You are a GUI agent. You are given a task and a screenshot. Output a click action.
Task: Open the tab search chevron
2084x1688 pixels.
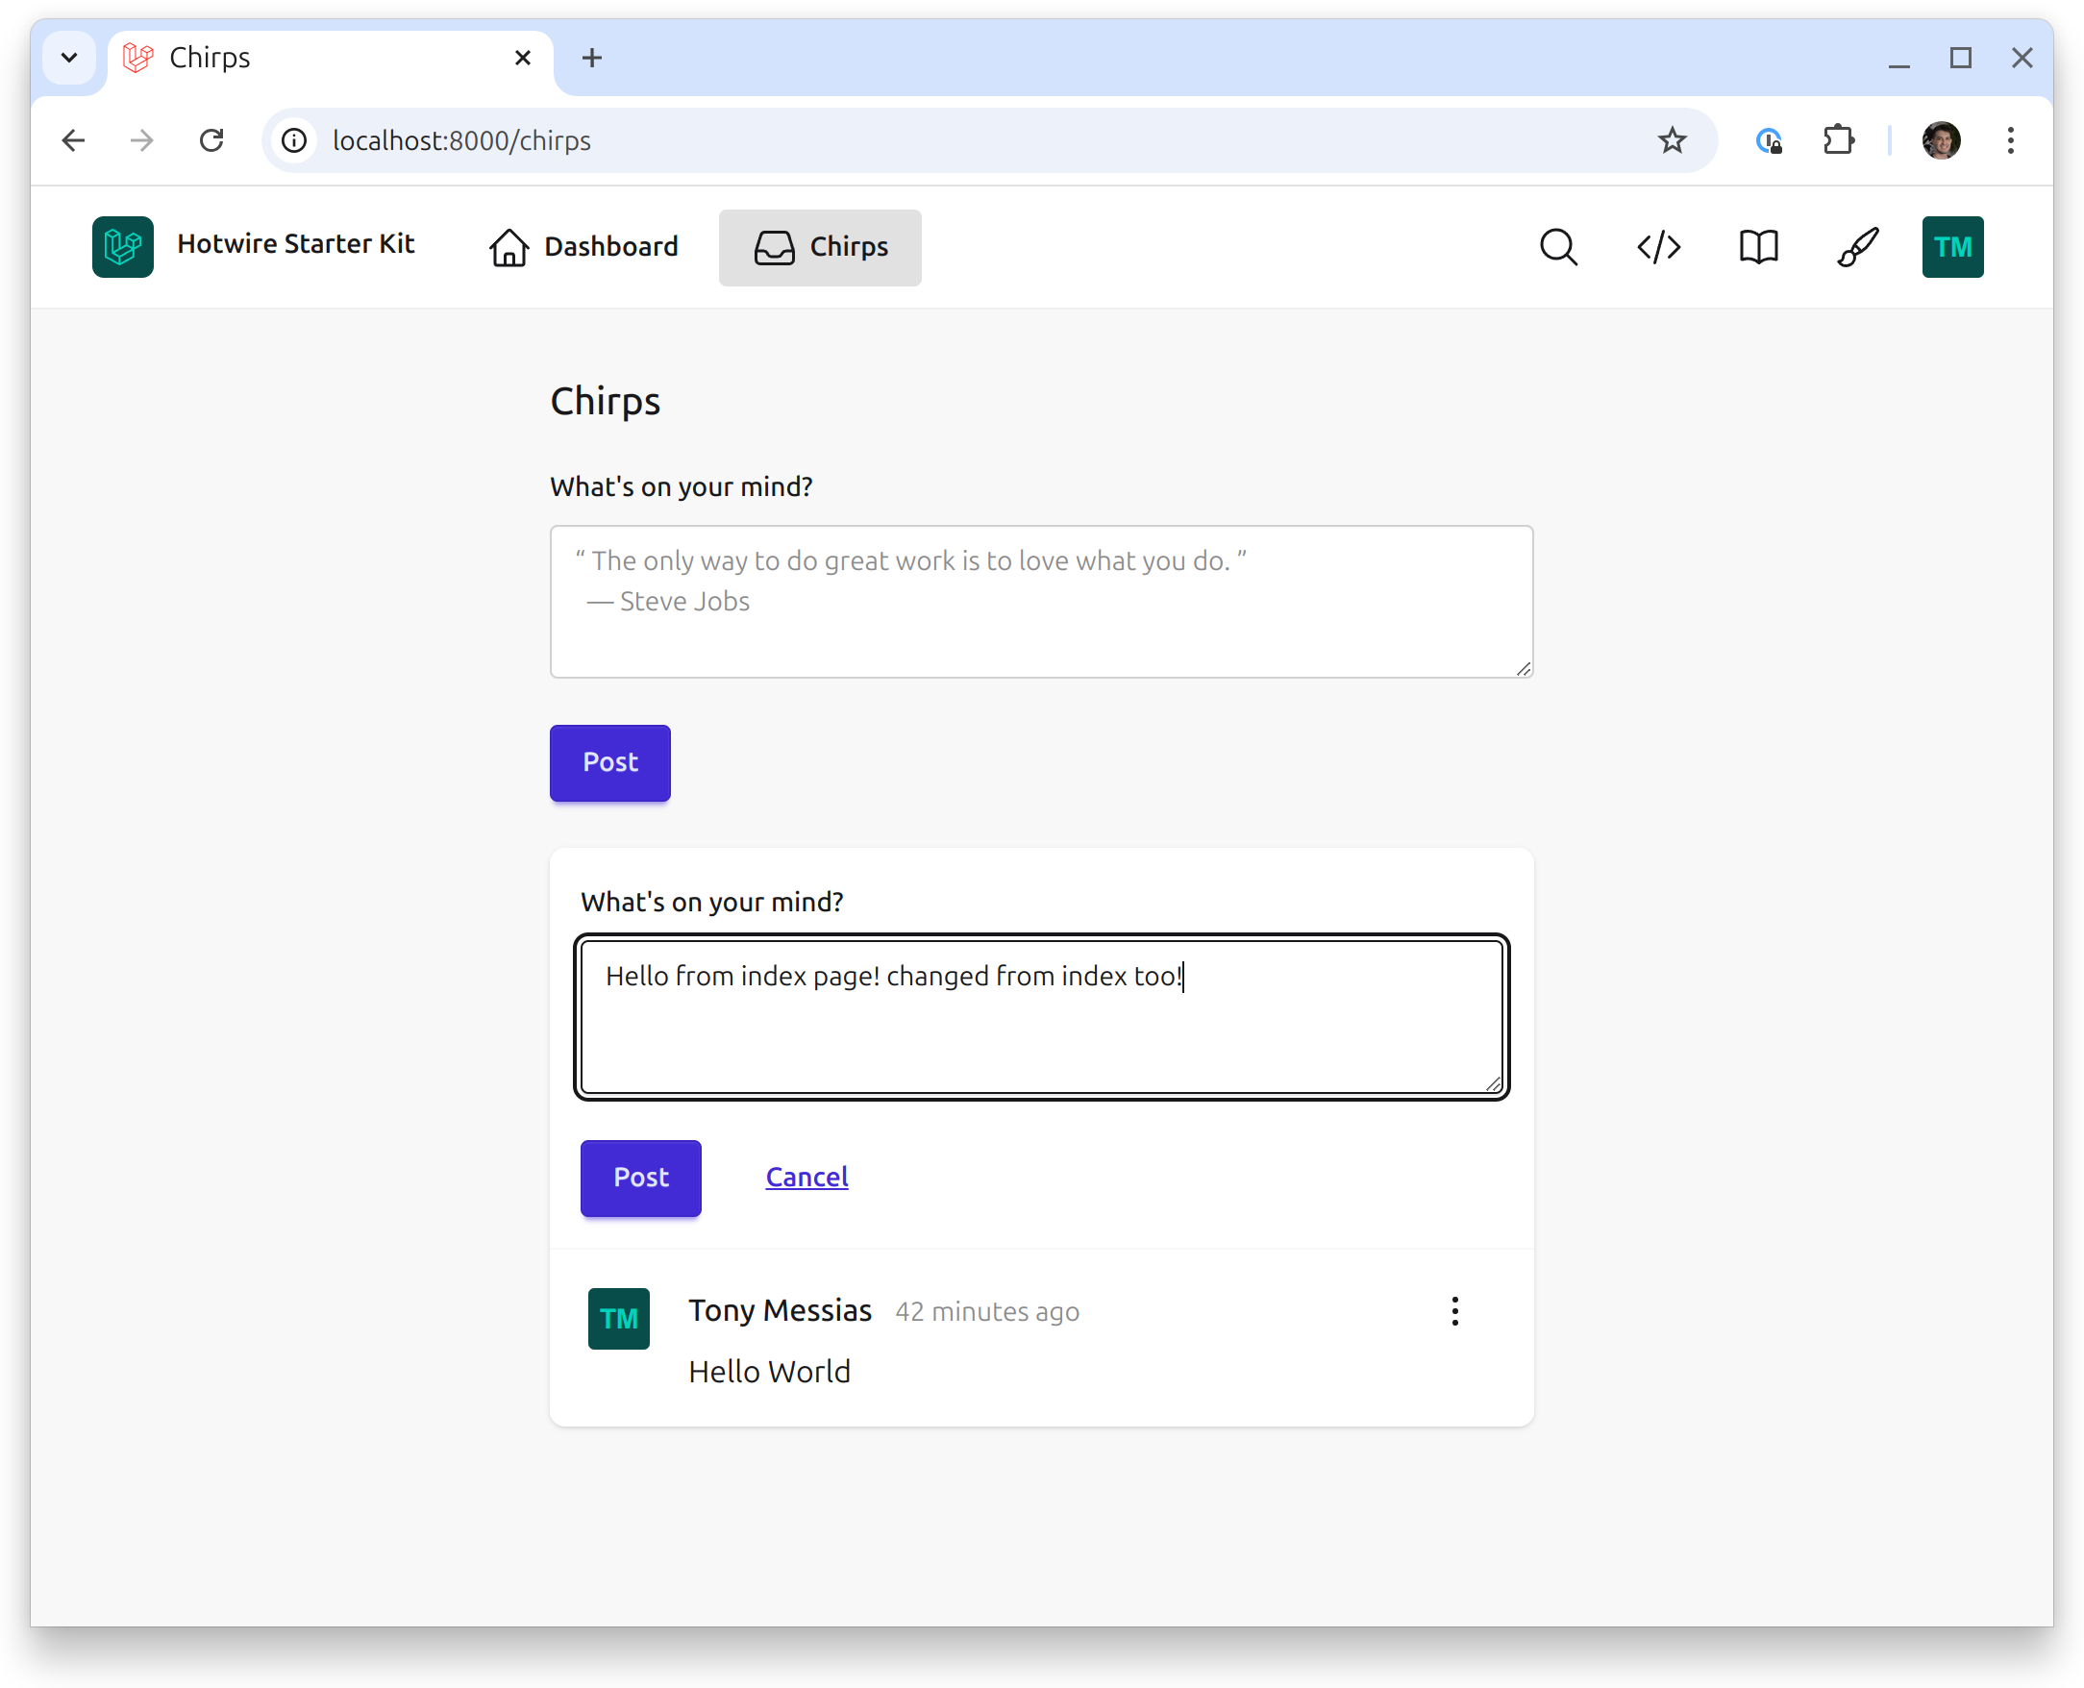(x=69, y=58)
